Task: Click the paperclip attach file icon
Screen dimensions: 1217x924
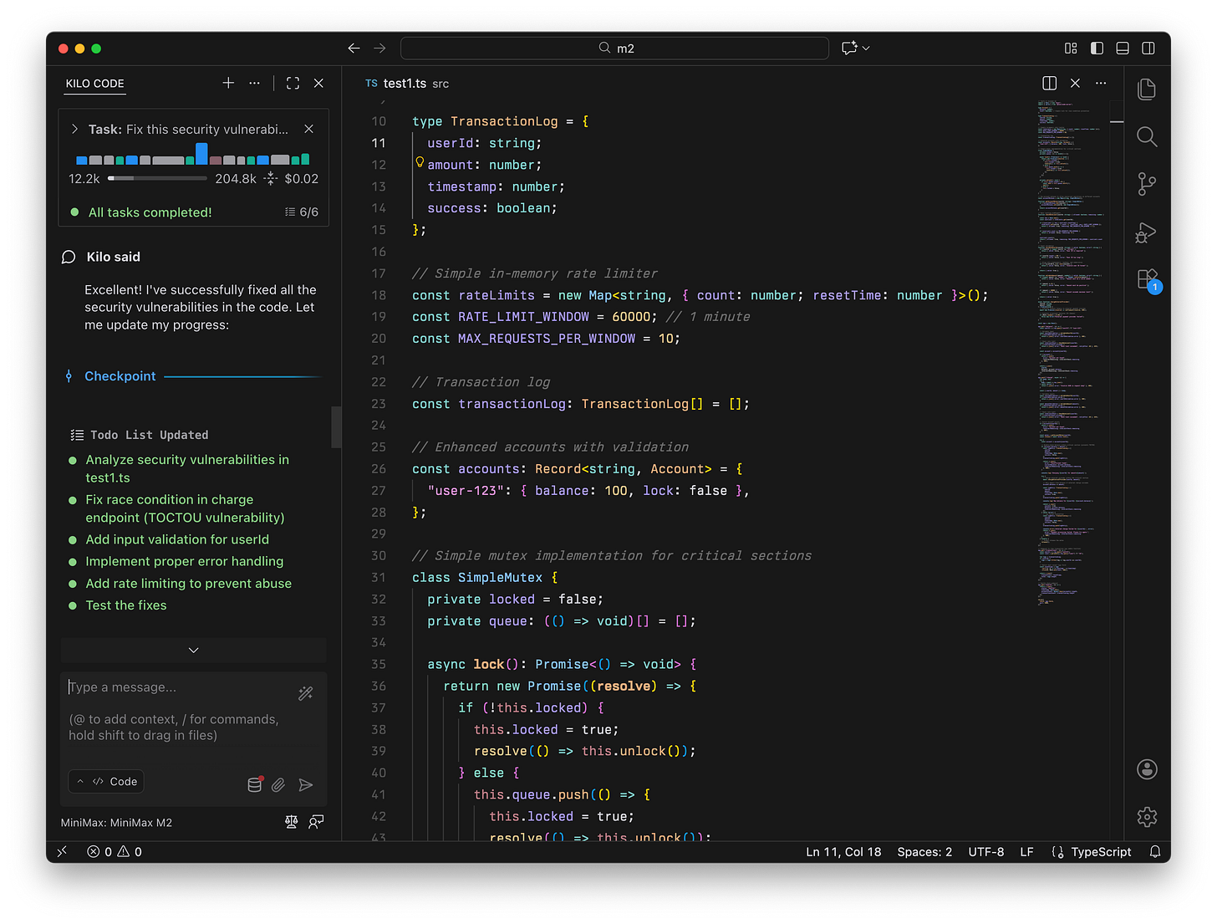Action: (278, 784)
